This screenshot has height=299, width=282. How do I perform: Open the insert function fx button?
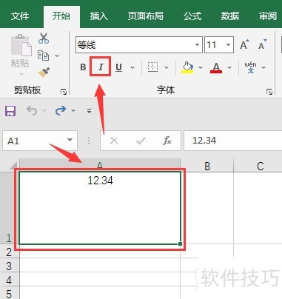(x=167, y=141)
